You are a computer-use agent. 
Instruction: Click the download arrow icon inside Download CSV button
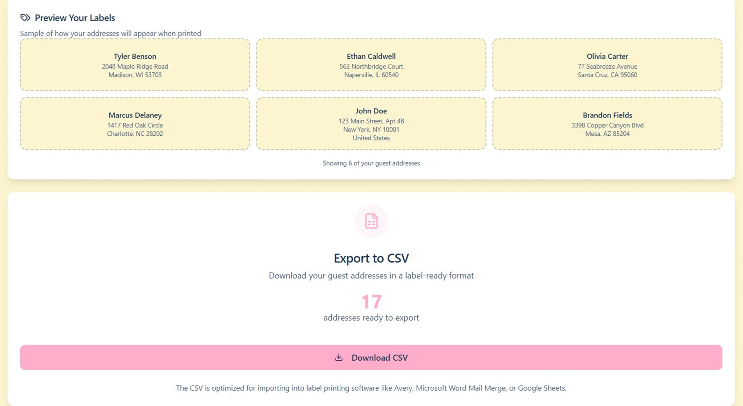tap(338, 357)
